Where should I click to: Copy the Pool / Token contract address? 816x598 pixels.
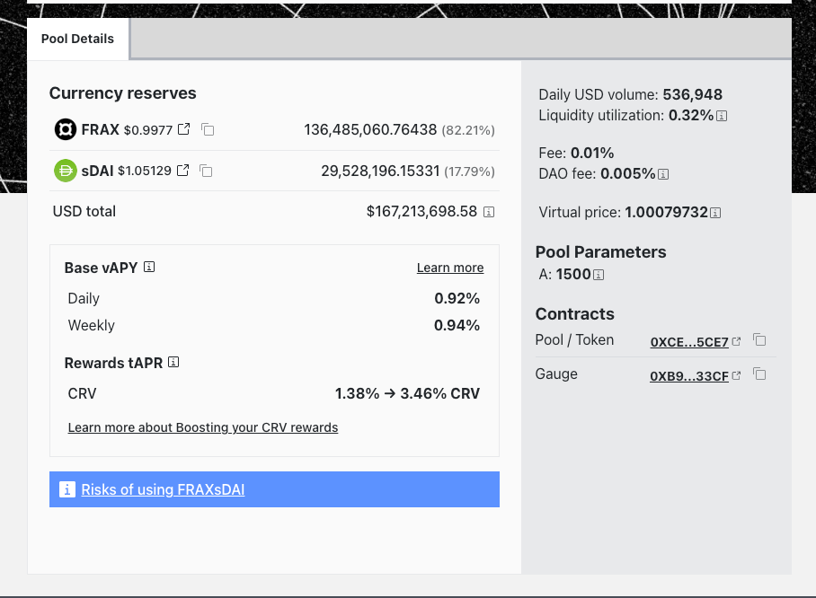coord(759,340)
